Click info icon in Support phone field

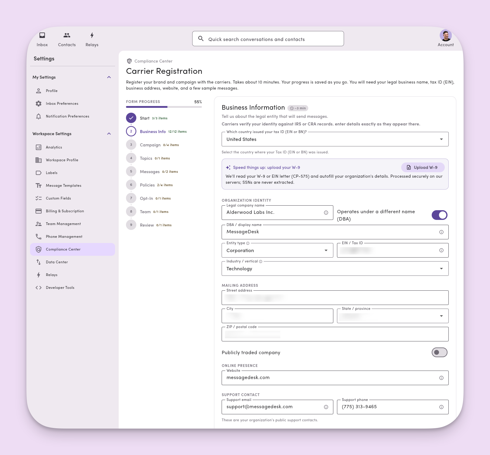[x=441, y=407]
